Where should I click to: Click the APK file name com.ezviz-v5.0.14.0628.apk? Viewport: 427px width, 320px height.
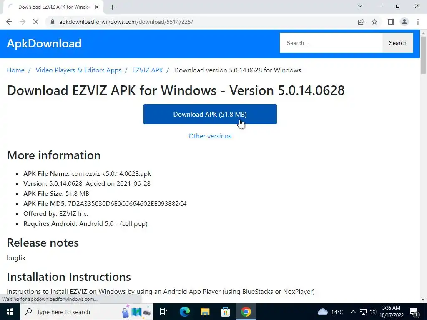coord(111,174)
